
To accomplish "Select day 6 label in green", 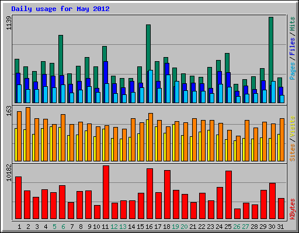I will pos(63,227).
